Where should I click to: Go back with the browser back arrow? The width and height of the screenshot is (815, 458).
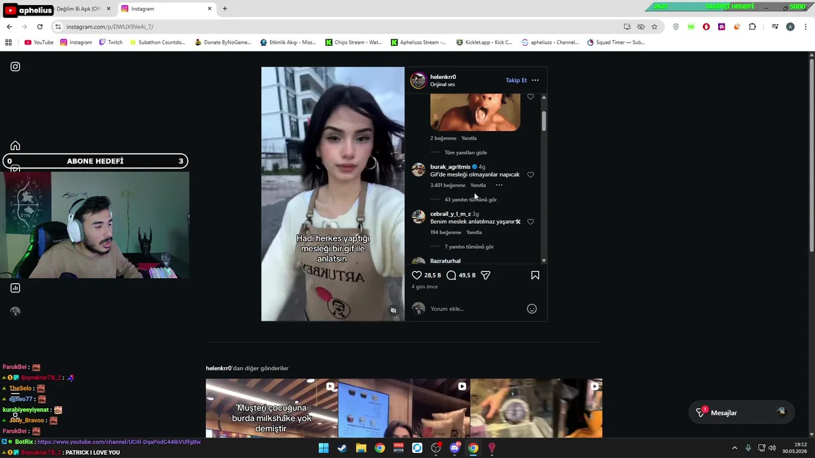coord(9,27)
